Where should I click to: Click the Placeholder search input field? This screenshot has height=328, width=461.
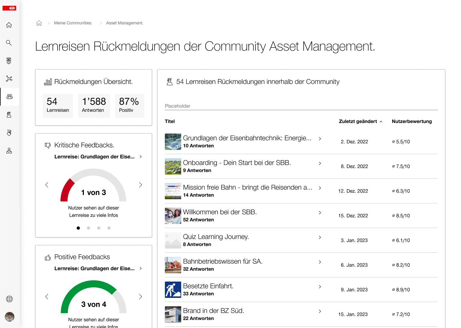(301, 106)
